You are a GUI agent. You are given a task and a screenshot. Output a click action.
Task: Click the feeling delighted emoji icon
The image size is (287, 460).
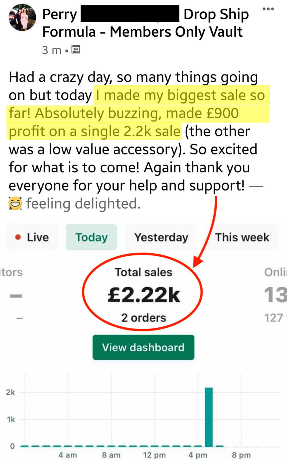tap(15, 204)
